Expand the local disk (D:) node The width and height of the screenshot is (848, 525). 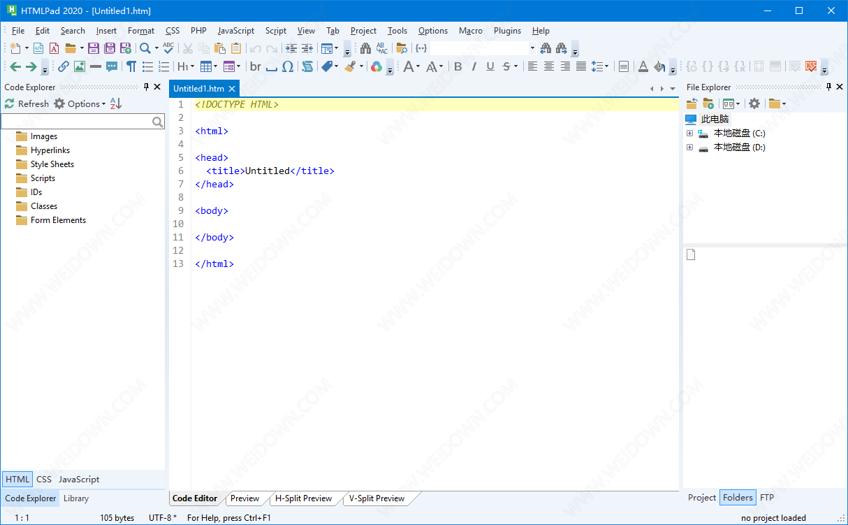tap(689, 147)
